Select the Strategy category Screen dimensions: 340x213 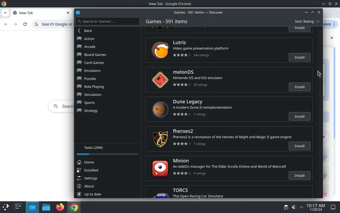tap(108, 110)
